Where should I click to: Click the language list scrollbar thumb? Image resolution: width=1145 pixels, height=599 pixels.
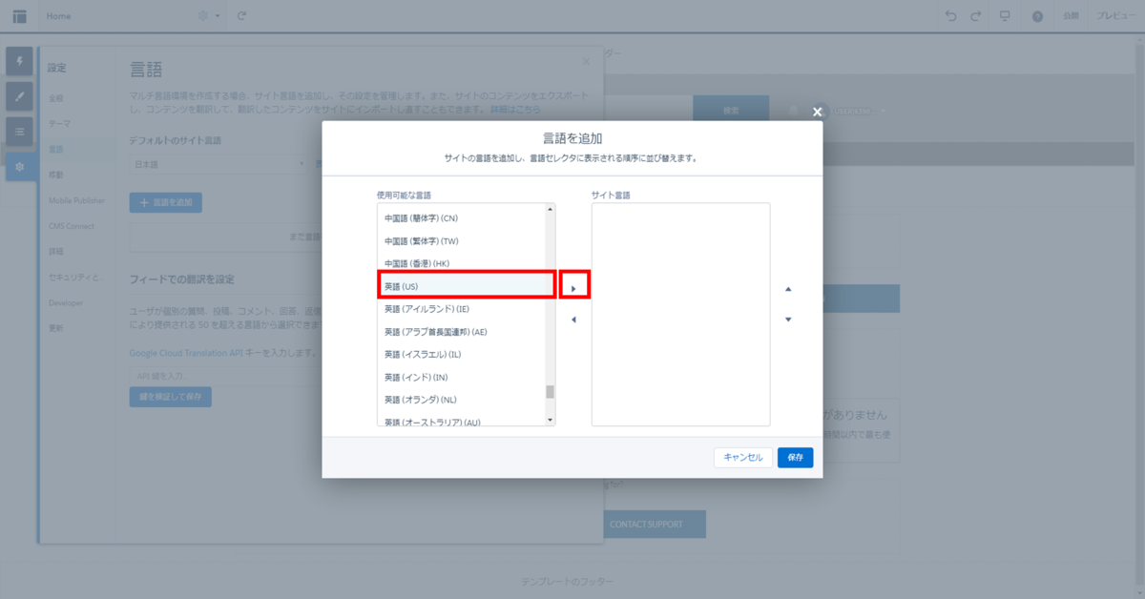550,391
